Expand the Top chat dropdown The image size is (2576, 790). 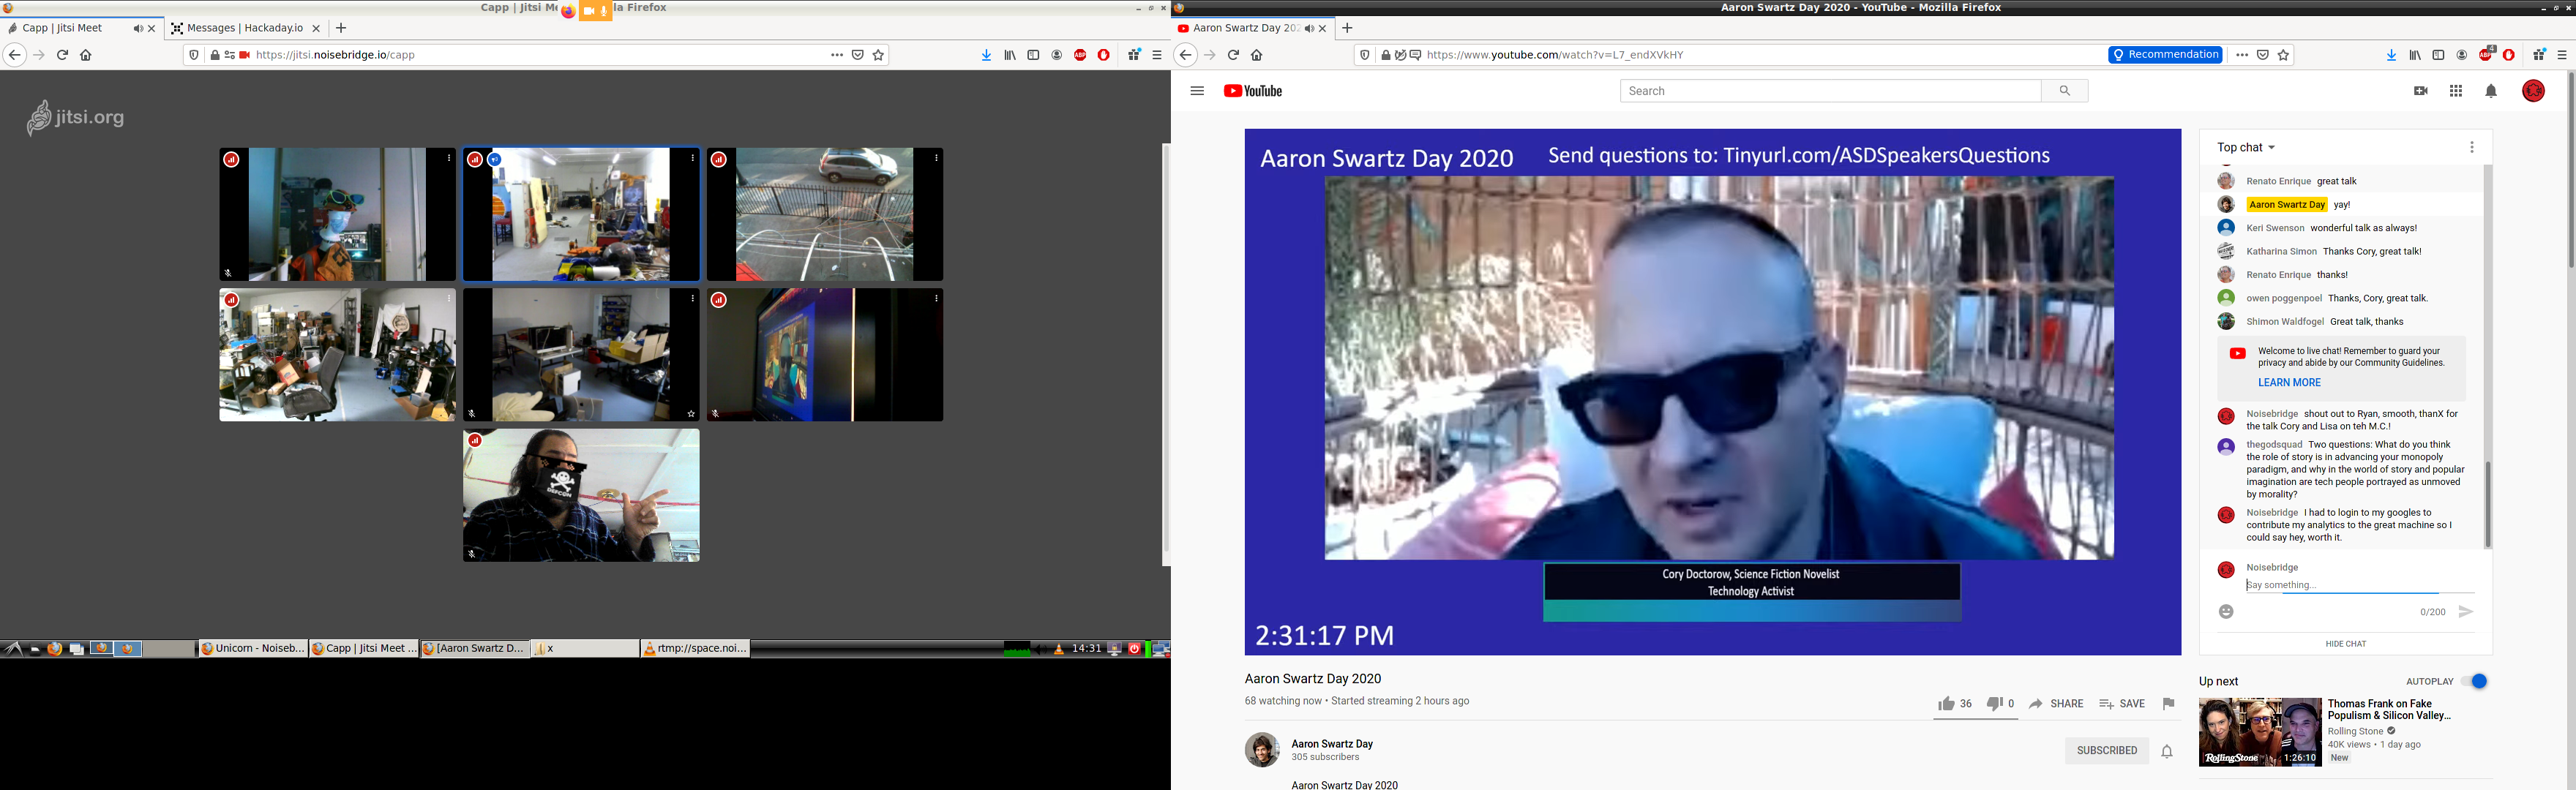2246,147
